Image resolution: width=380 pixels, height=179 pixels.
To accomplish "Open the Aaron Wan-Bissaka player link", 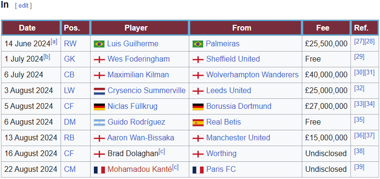I will [x=141, y=138].
